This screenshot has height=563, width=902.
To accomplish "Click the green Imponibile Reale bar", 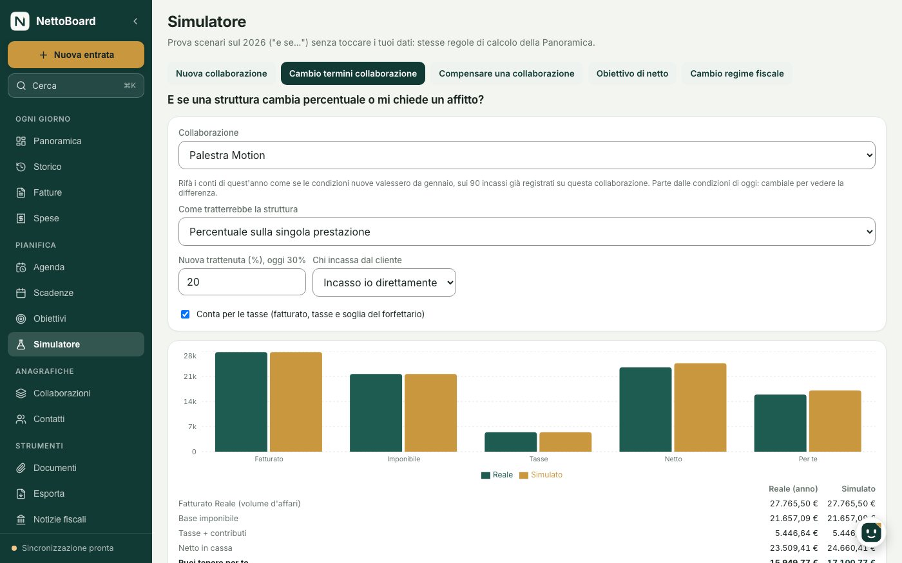I will [376, 412].
